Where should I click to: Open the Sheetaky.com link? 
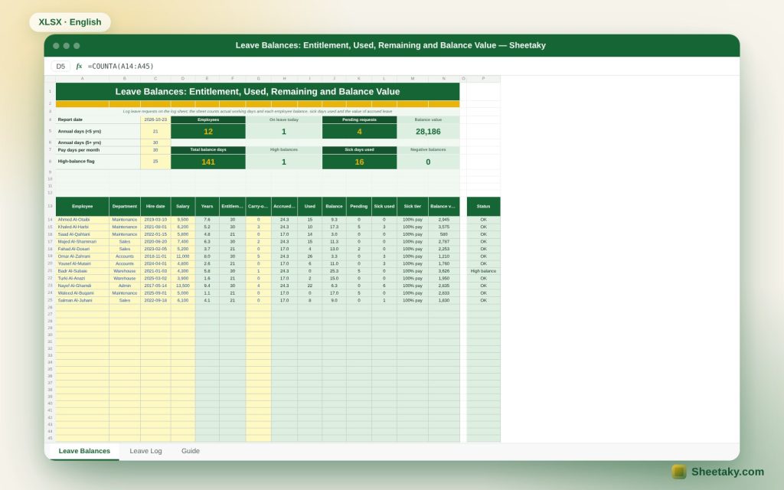coord(727,472)
